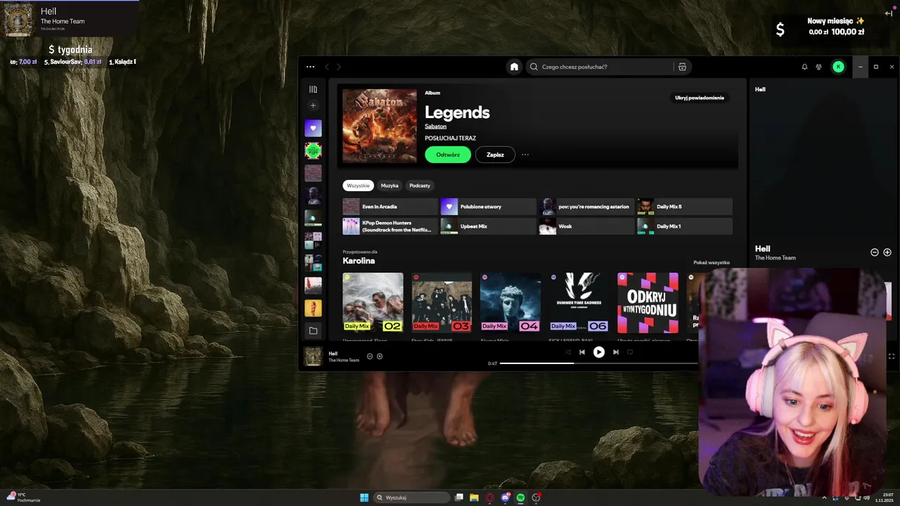Click the Wyszukaj taskbar search box
The image size is (900, 506).
(411, 498)
